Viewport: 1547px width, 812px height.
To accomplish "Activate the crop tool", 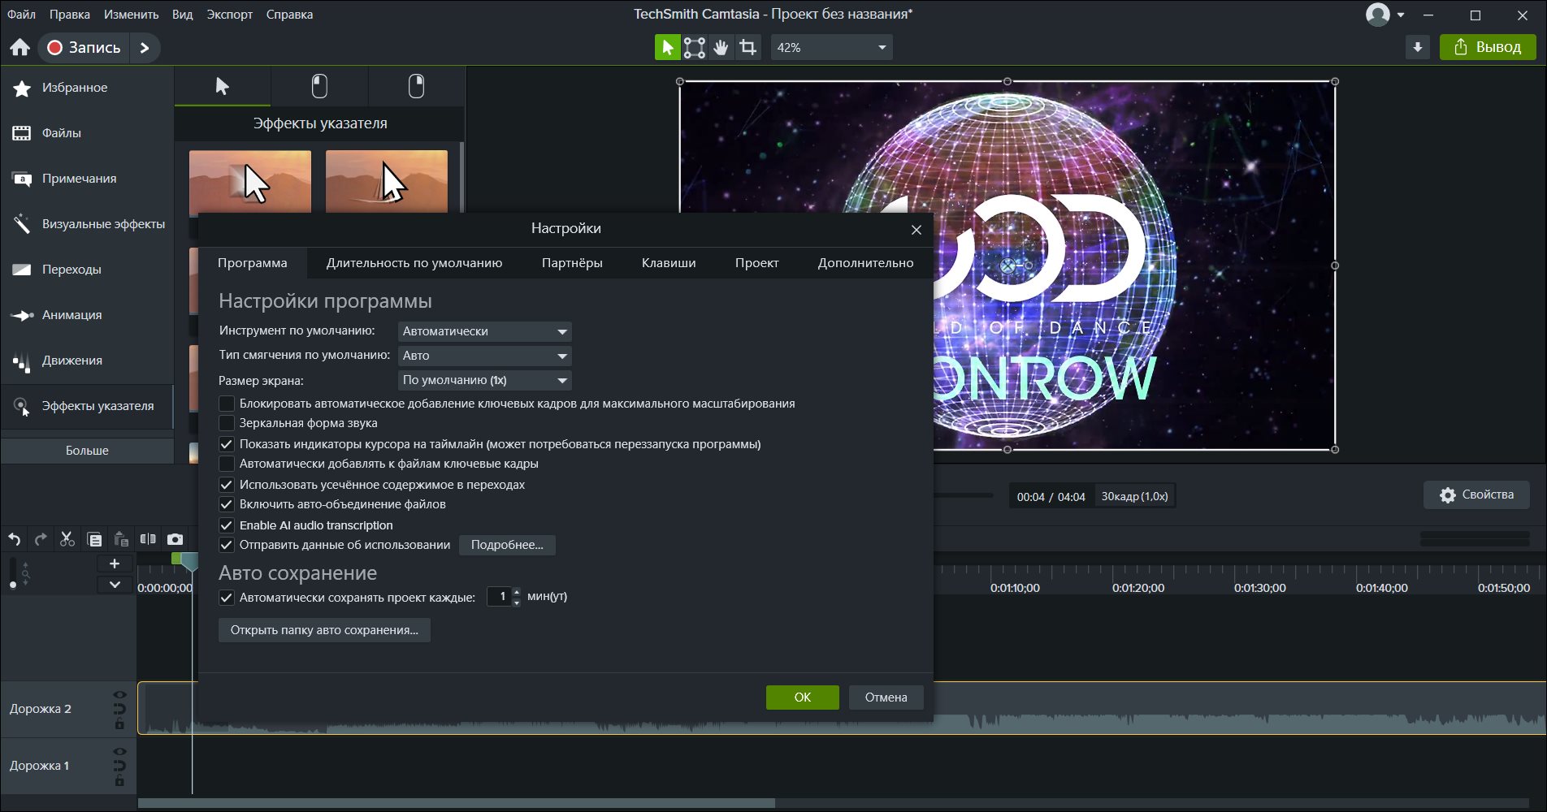I will [x=747, y=47].
